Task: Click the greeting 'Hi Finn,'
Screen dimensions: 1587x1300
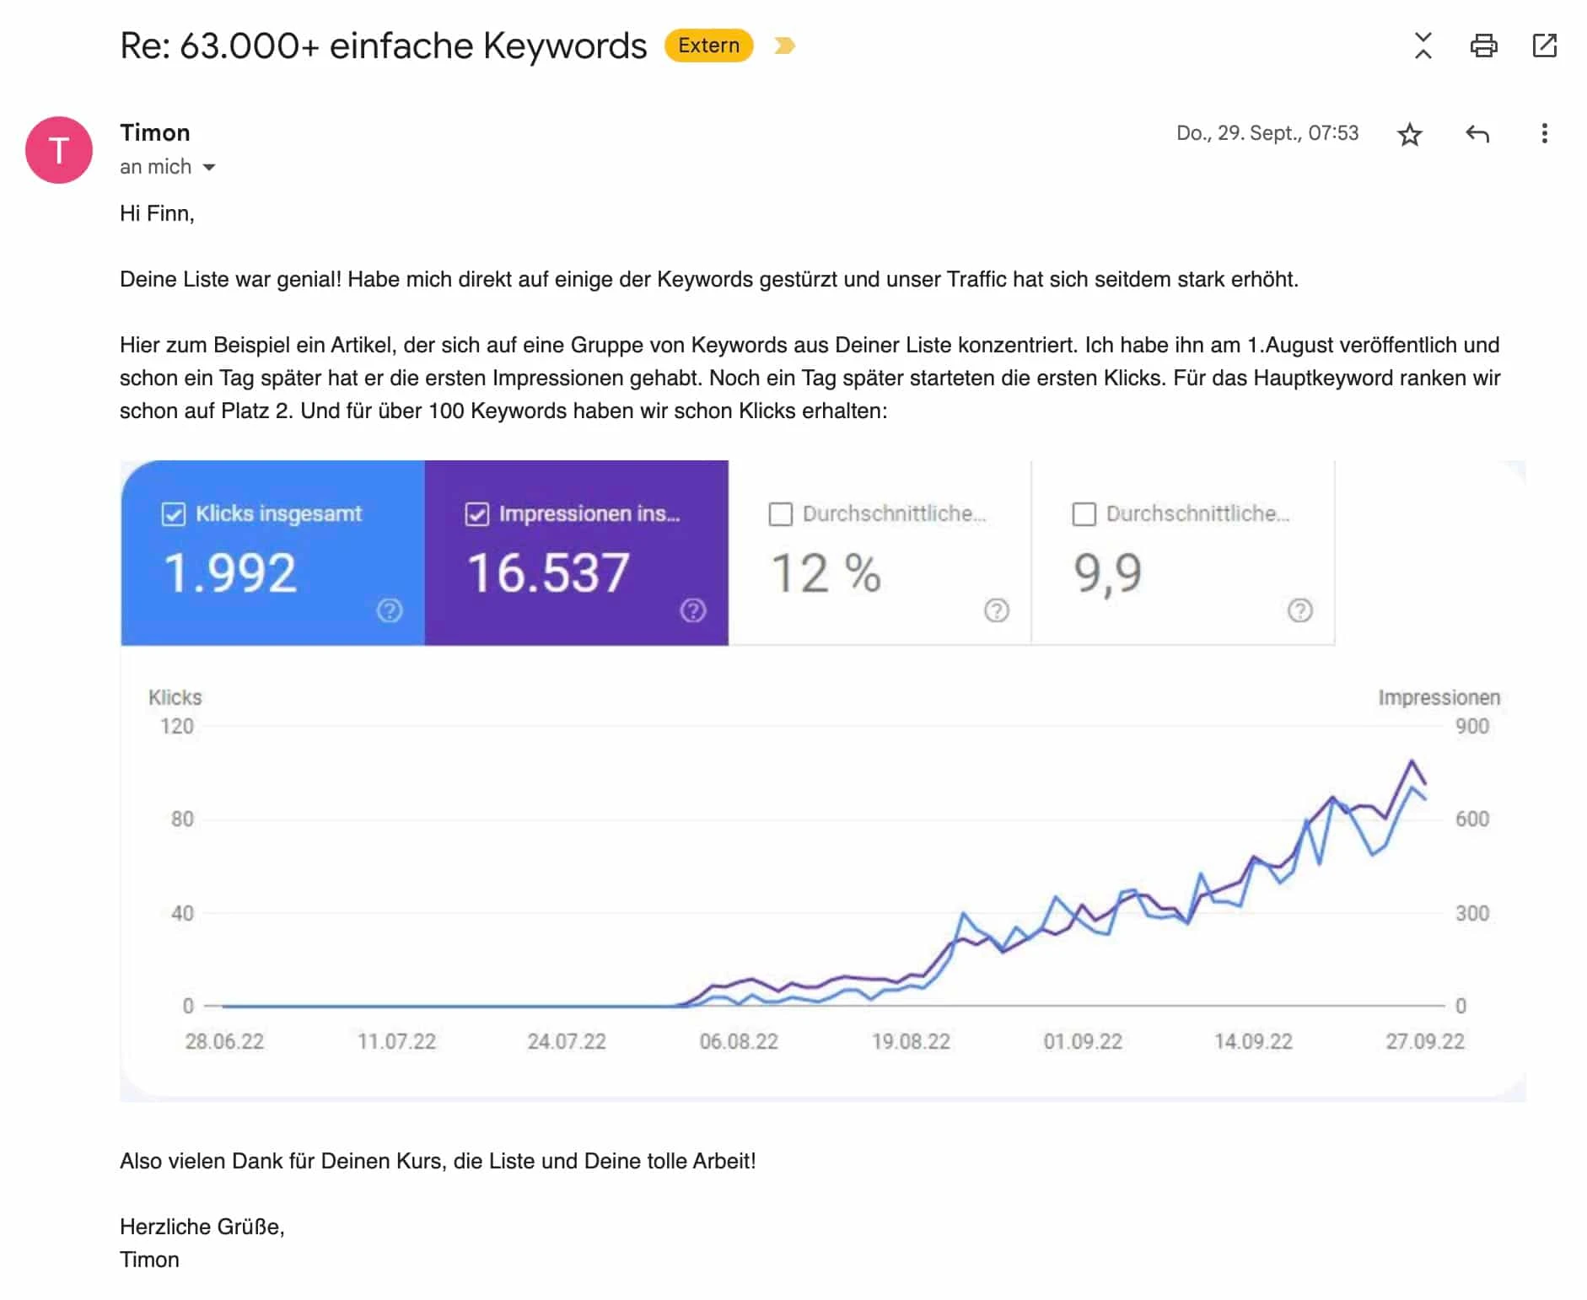Action: click(157, 213)
